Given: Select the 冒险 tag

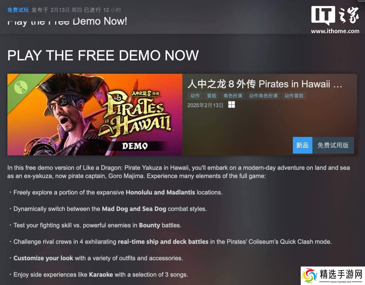Looking at the screenshot, I should point(212,96).
